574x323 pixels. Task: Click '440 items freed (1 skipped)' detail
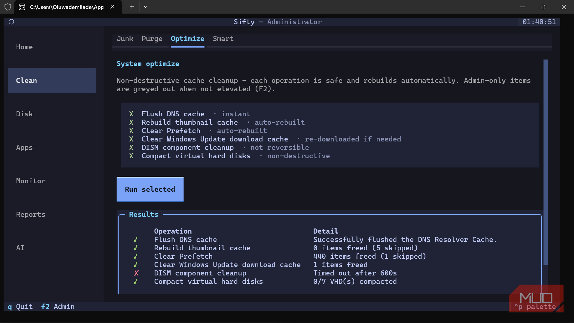point(370,256)
